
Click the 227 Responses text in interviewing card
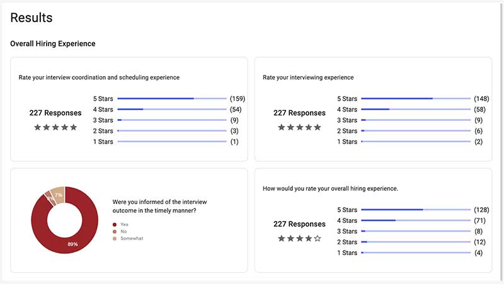click(x=299, y=113)
